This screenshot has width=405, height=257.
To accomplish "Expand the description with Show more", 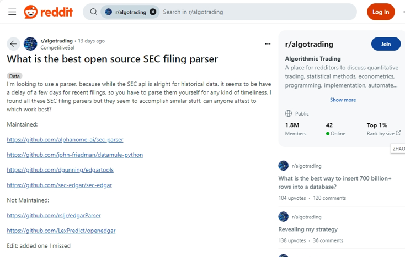I will 343,100.
